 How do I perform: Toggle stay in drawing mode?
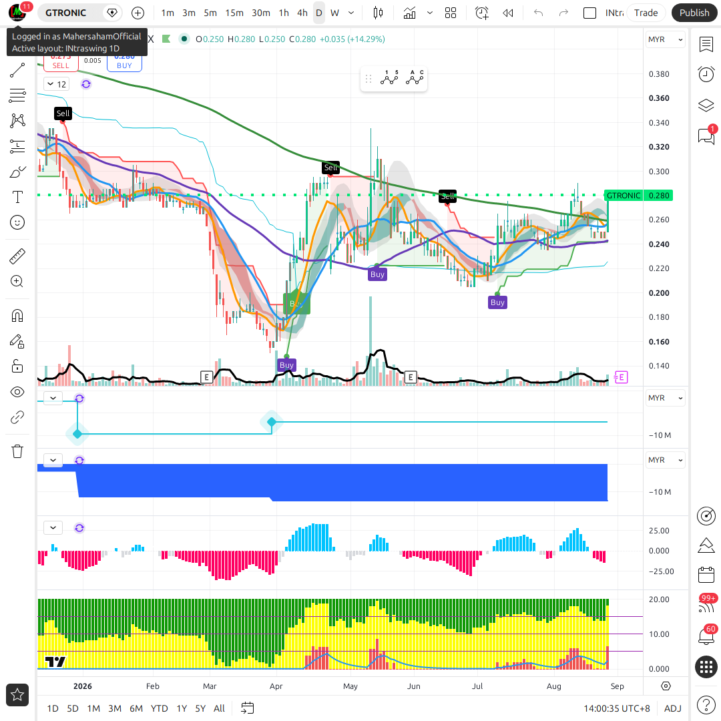(17, 341)
